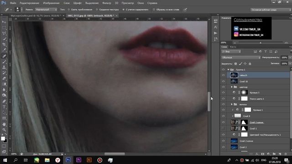This screenshot has height=164, width=292.
Task: Select the Eraser tool
Action: click(4, 78)
